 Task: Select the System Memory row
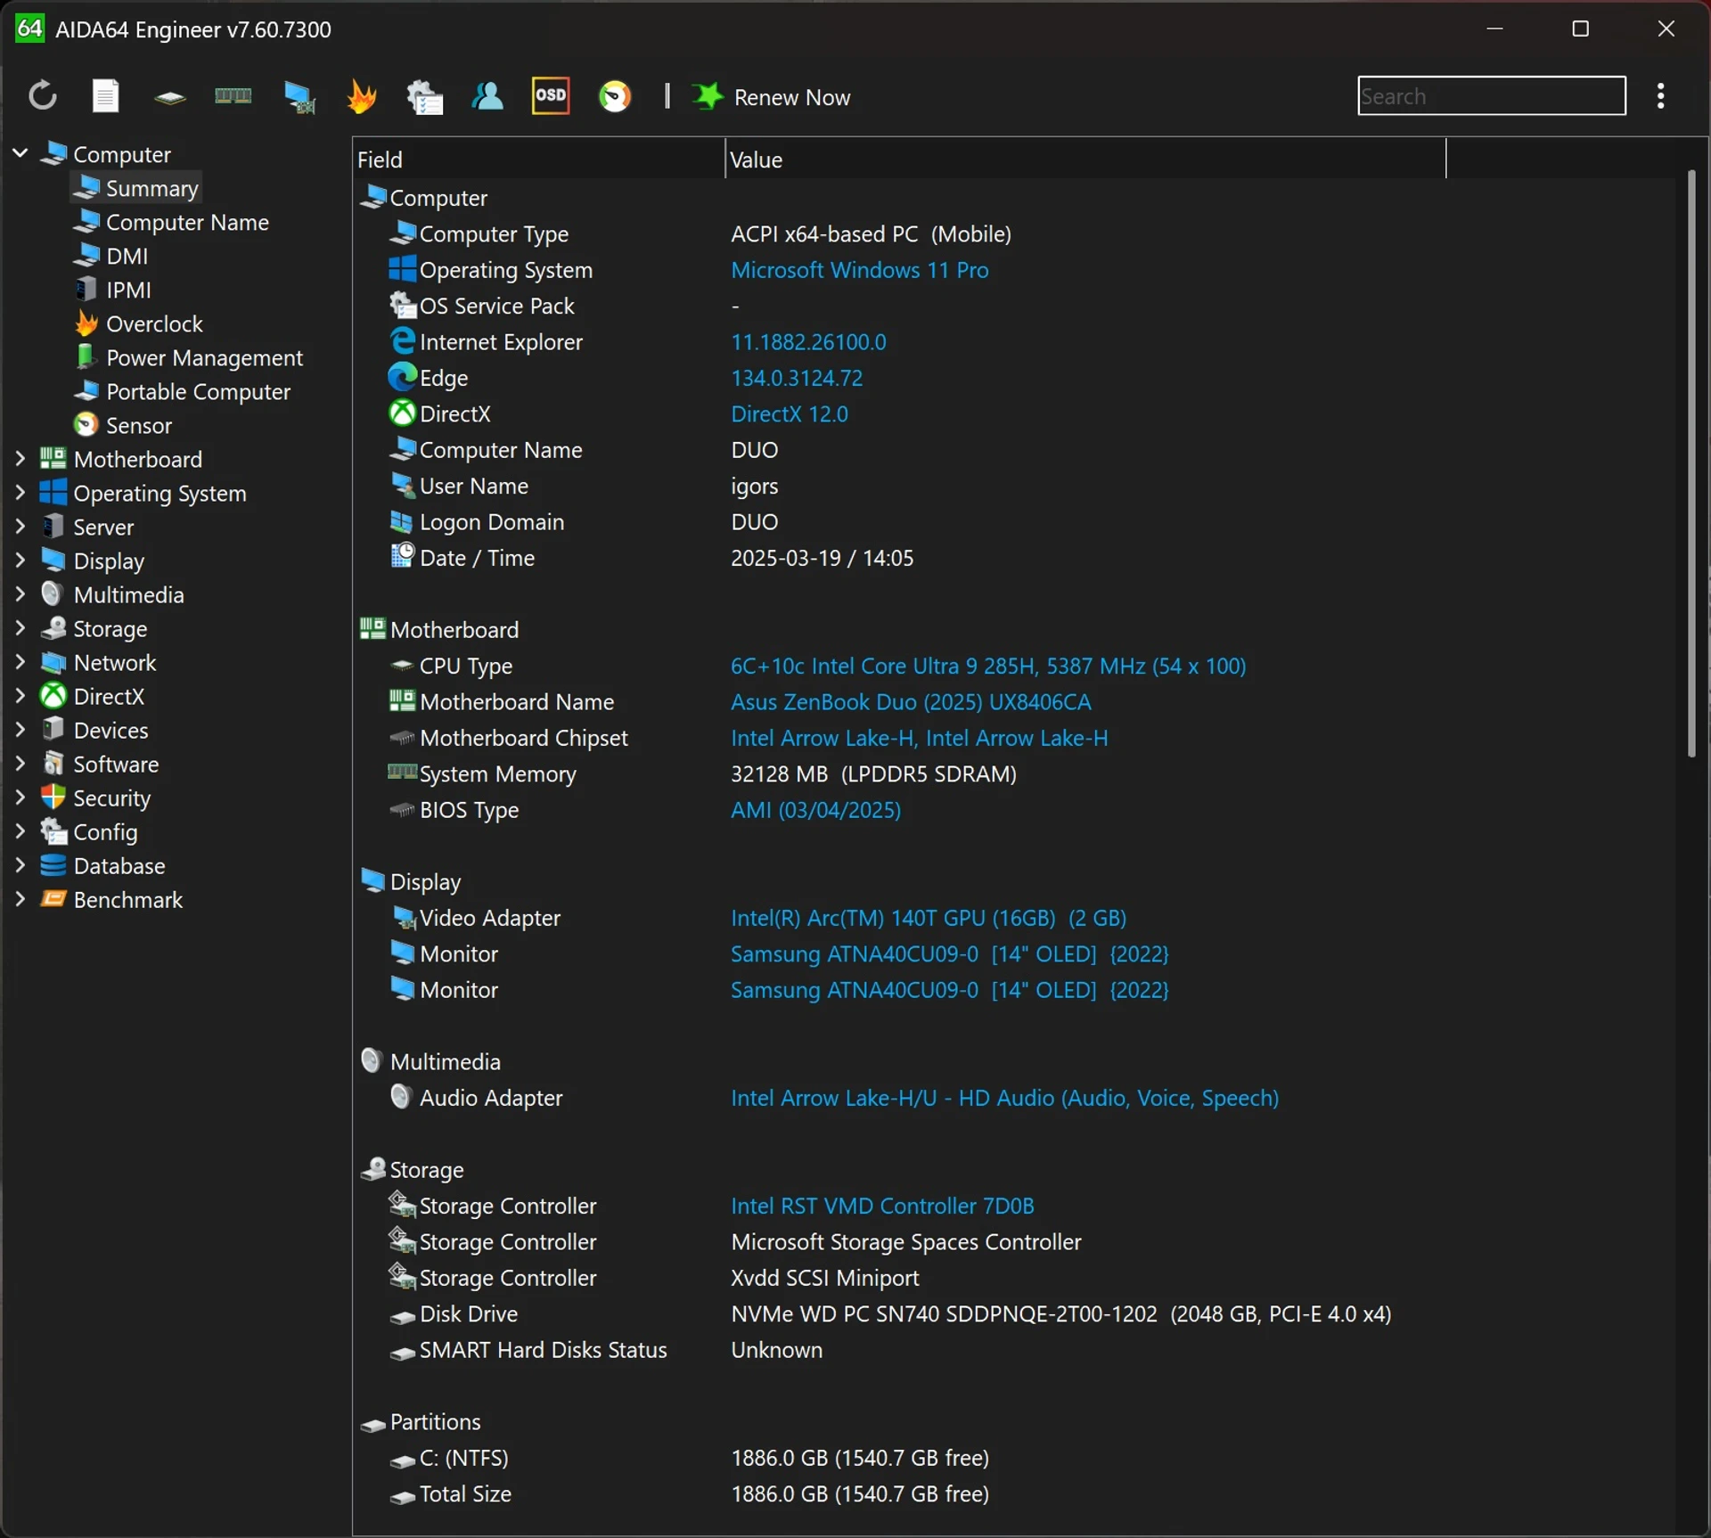coord(1016,773)
